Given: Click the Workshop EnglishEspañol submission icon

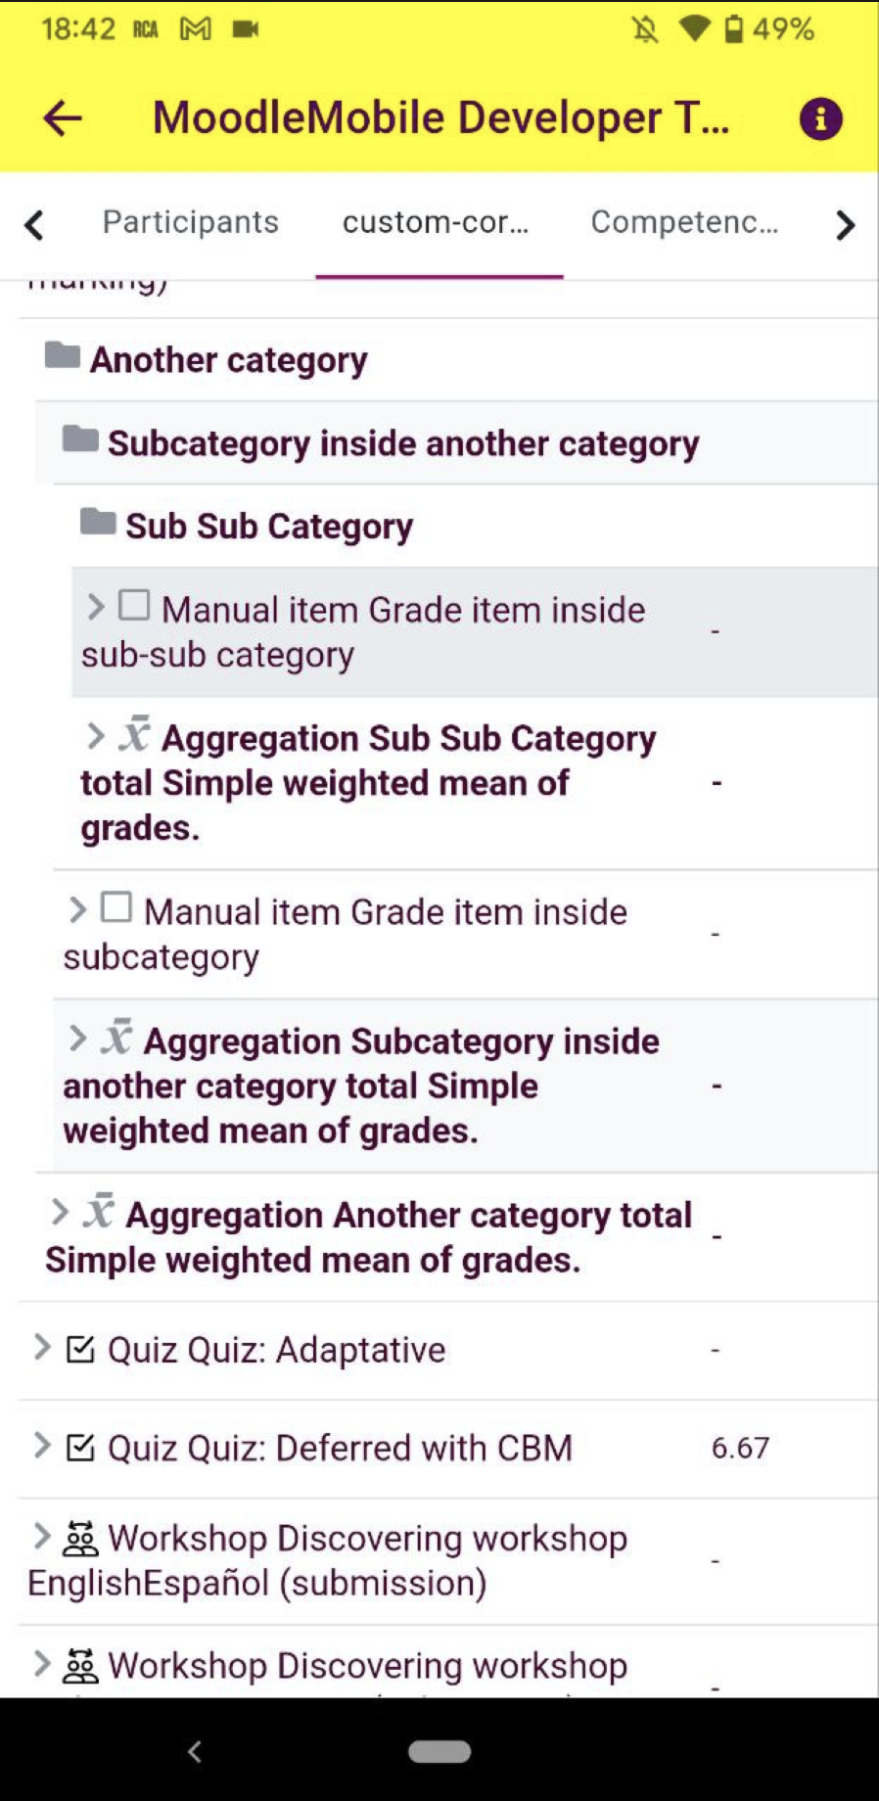Looking at the screenshot, I should point(80,1538).
